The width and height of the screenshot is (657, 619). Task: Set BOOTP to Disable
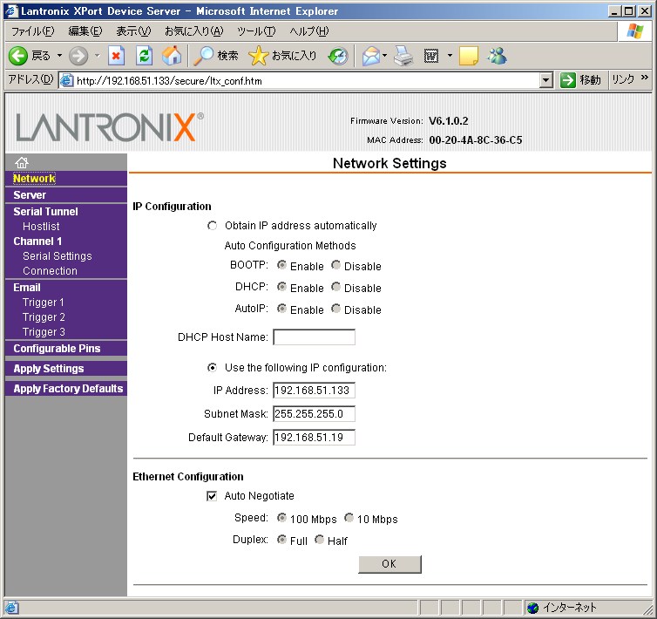click(335, 265)
